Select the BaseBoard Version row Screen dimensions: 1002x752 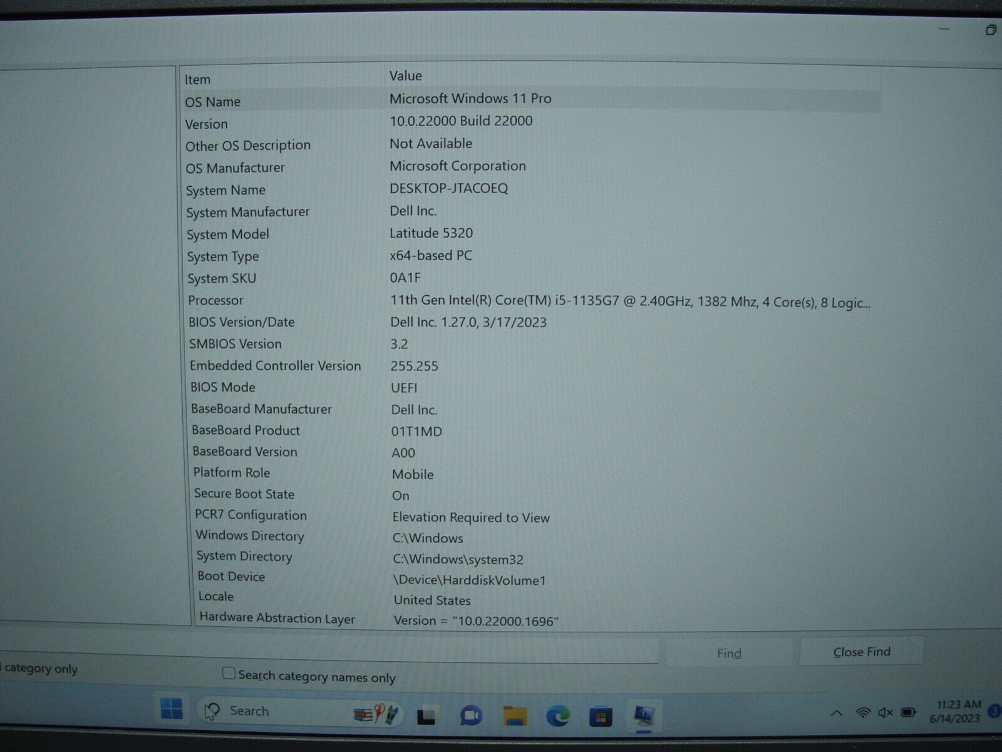(534, 452)
